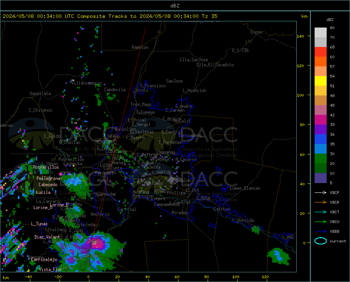This screenshot has height=282, width=350.
Task: Click the green VBCU arrow legend icon
Action: (320, 222)
